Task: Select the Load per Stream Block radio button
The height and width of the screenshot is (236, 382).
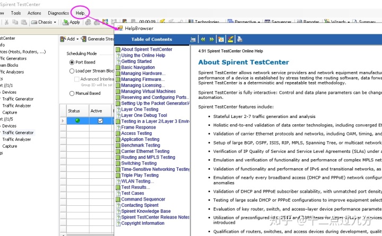Action: coord(72,71)
